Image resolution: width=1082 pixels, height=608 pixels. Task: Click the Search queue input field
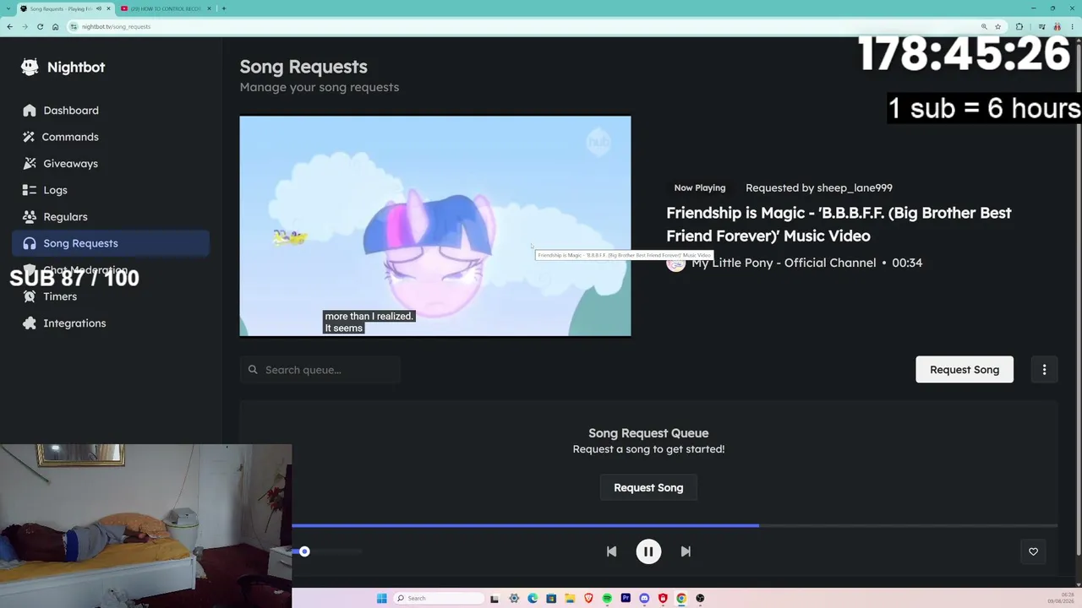pos(320,370)
